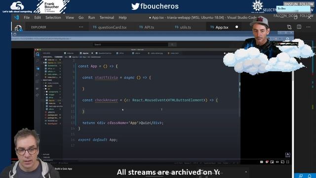Click the remote window icon in status bar
316x178 pixels.
[301, 176]
